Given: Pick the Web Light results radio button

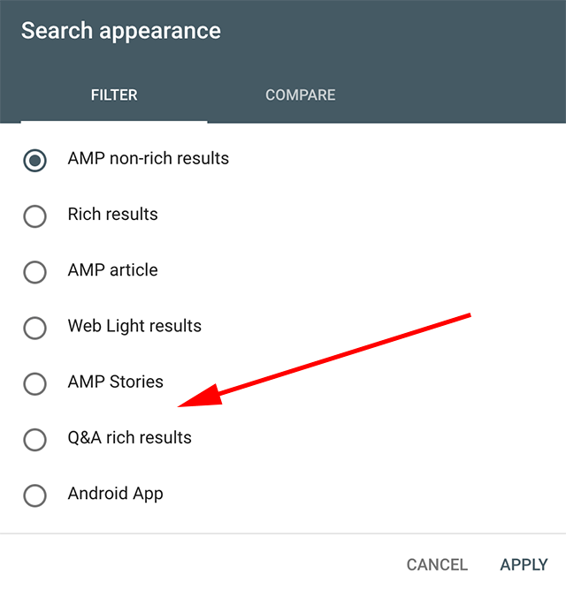Looking at the screenshot, I should point(35,328).
